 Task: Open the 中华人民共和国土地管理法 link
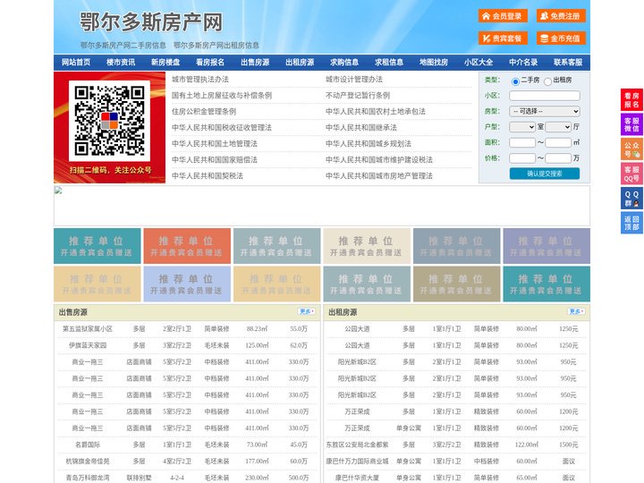point(215,143)
